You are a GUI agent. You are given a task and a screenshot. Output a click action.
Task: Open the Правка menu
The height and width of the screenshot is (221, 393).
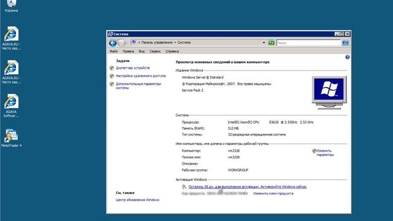128,51
